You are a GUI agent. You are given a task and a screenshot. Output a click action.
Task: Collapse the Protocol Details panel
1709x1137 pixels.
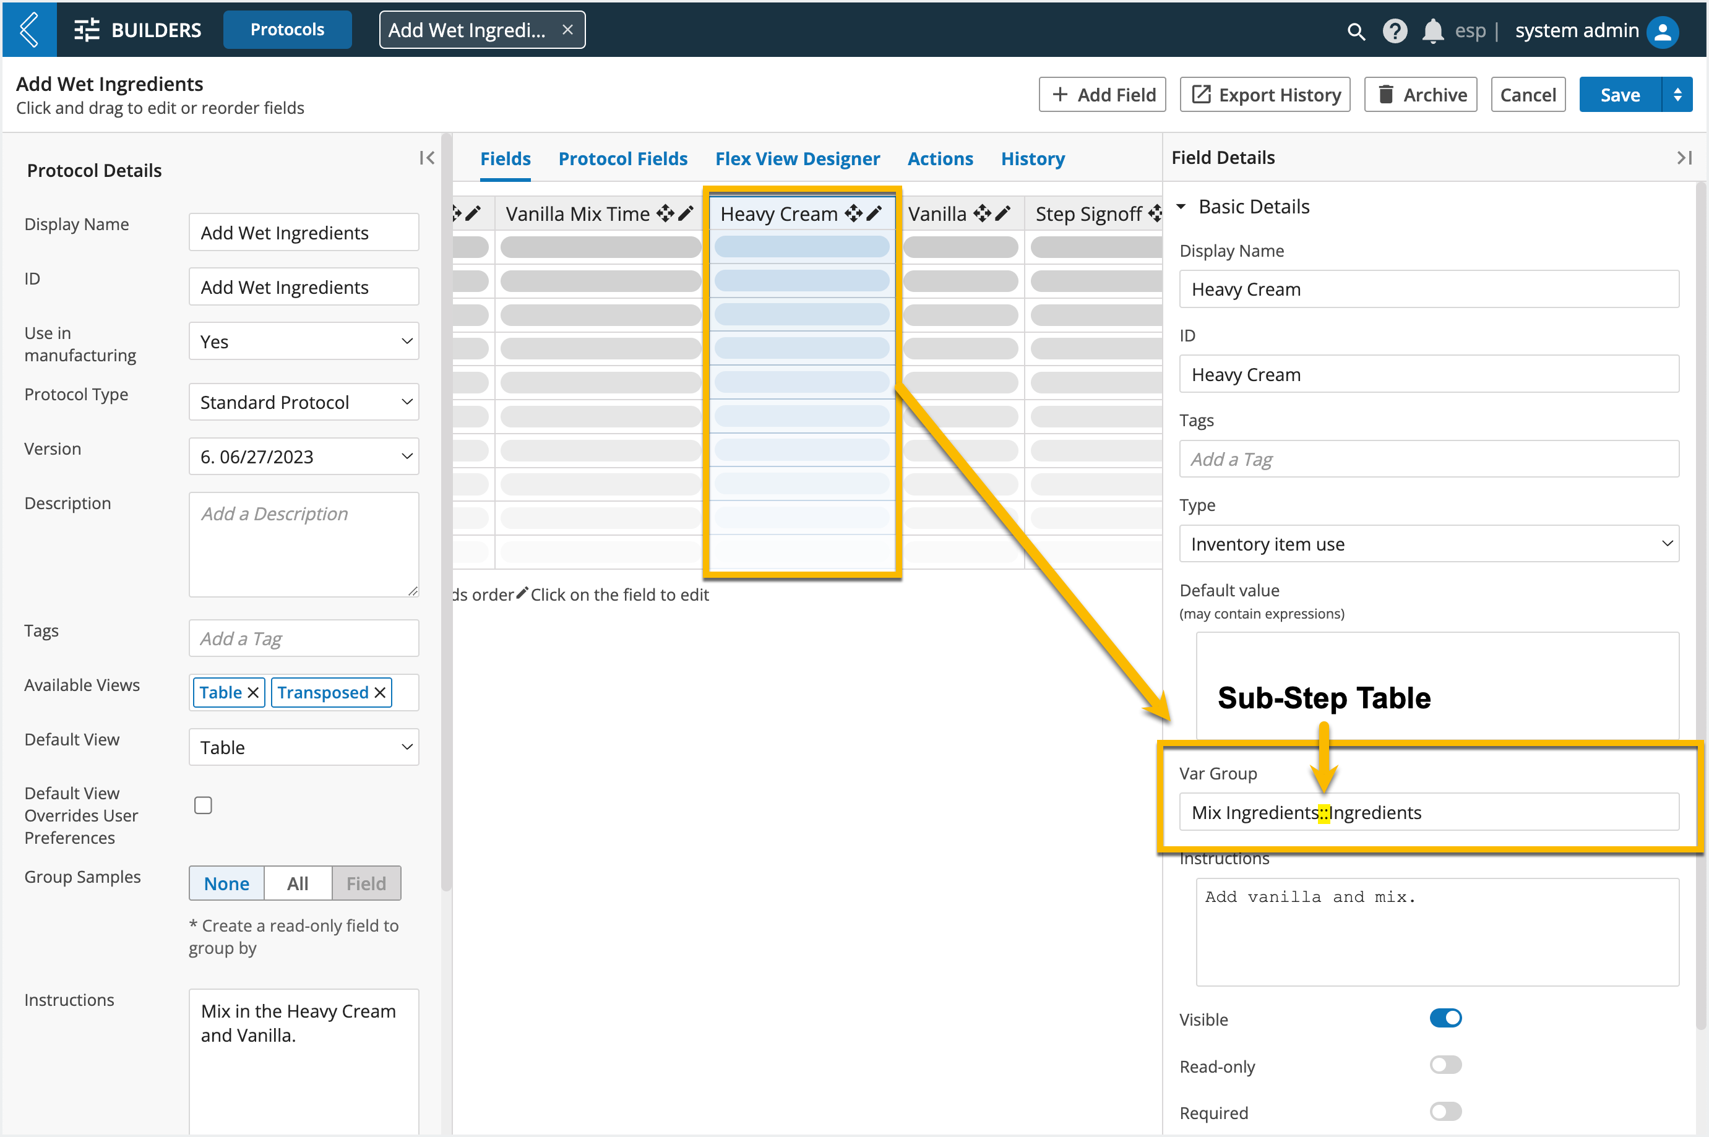426,157
